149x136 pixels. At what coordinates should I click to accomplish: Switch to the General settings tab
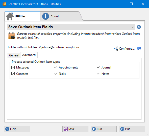point(14,55)
